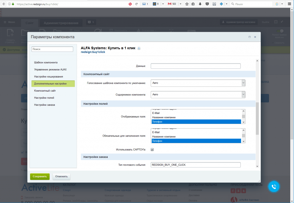
Task: Open the Меню button in admin bar
Action: coord(9,22)
